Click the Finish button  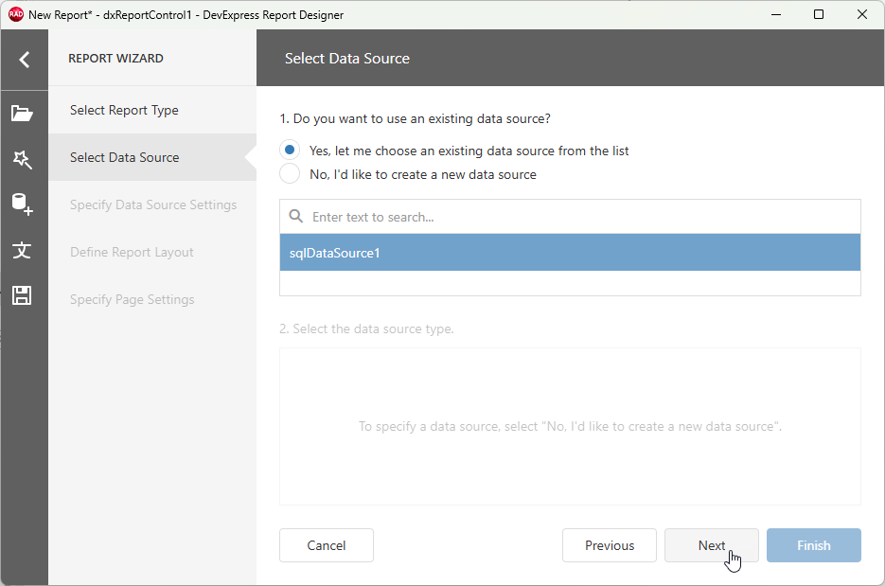click(x=814, y=545)
